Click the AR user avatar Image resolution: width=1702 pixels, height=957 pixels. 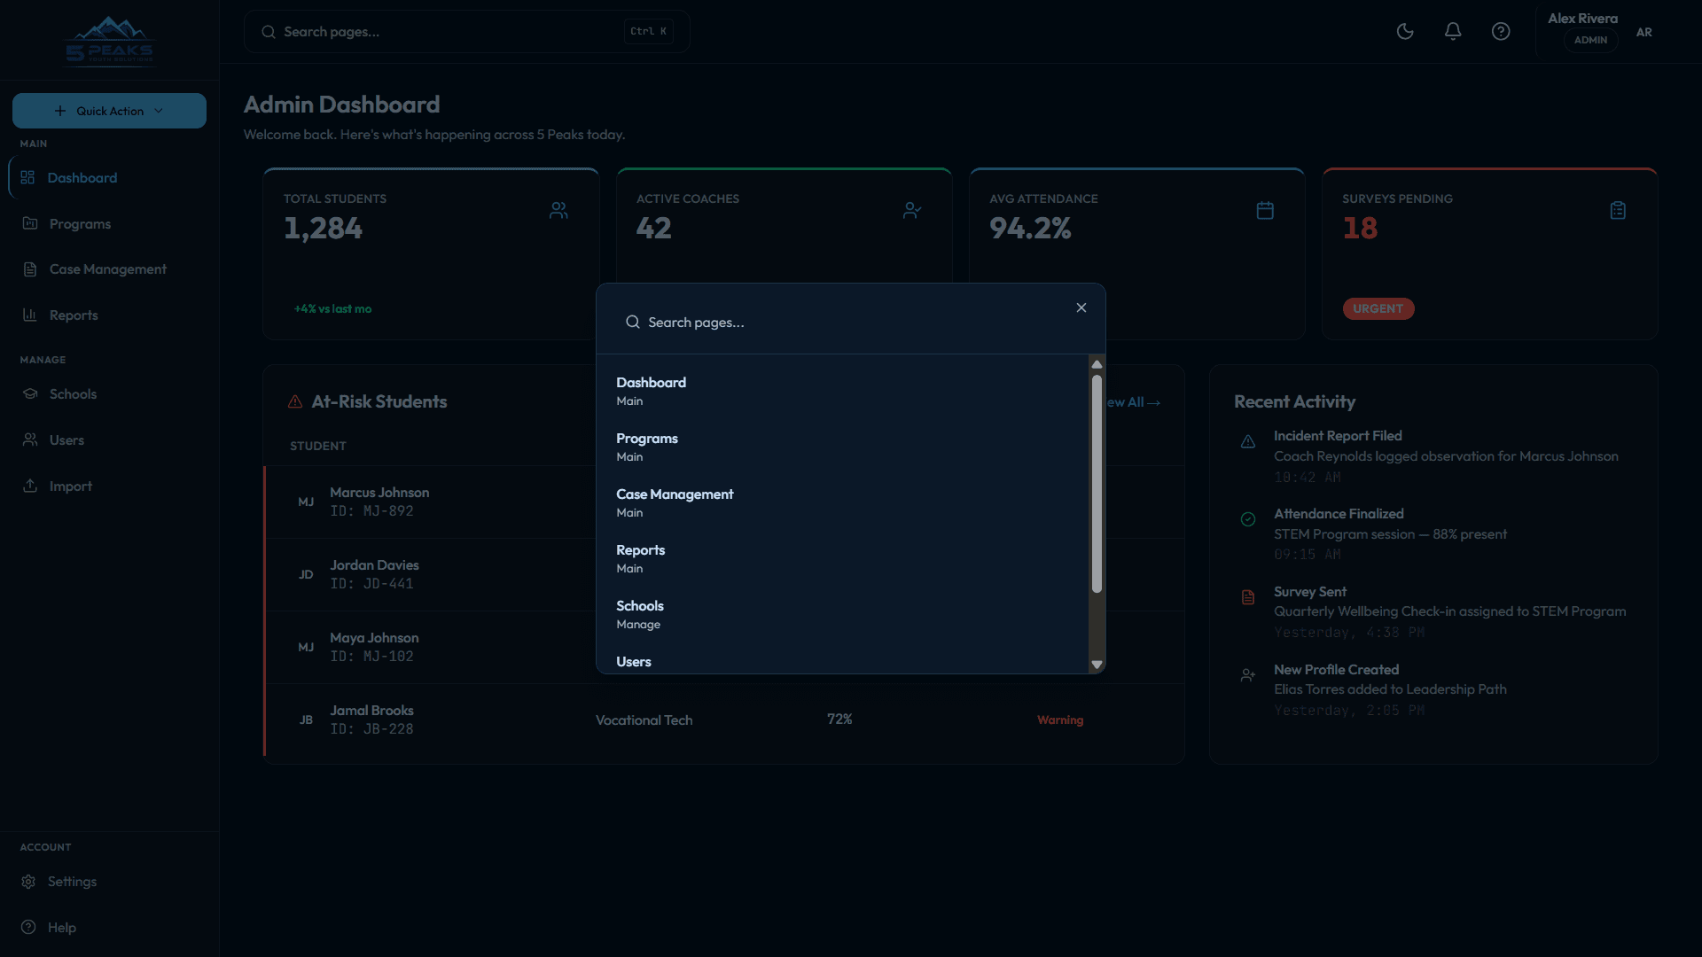click(x=1644, y=32)
